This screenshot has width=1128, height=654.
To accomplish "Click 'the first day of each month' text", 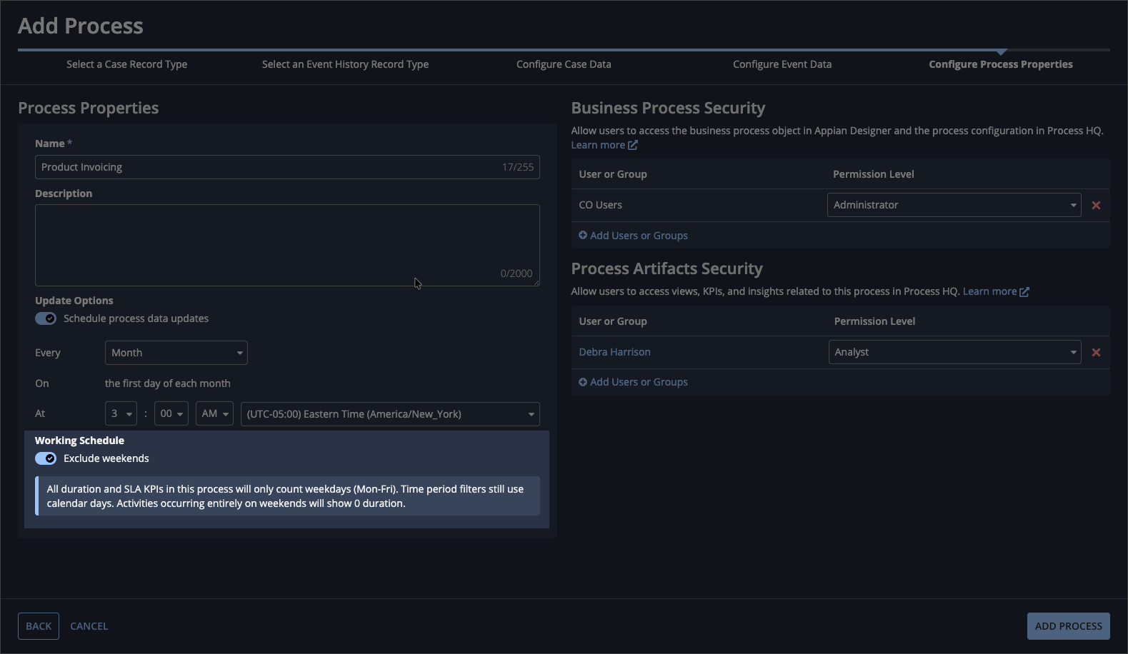I will (168, 383).
